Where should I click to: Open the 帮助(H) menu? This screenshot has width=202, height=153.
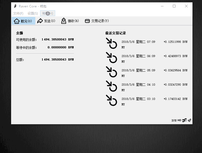[x=48, y=13]
